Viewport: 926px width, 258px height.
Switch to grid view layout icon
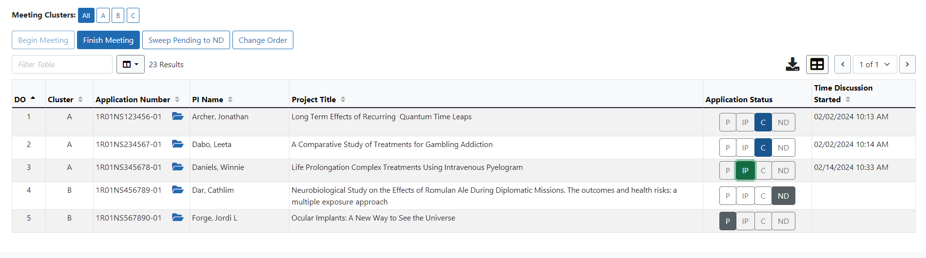tap(817, 64)
